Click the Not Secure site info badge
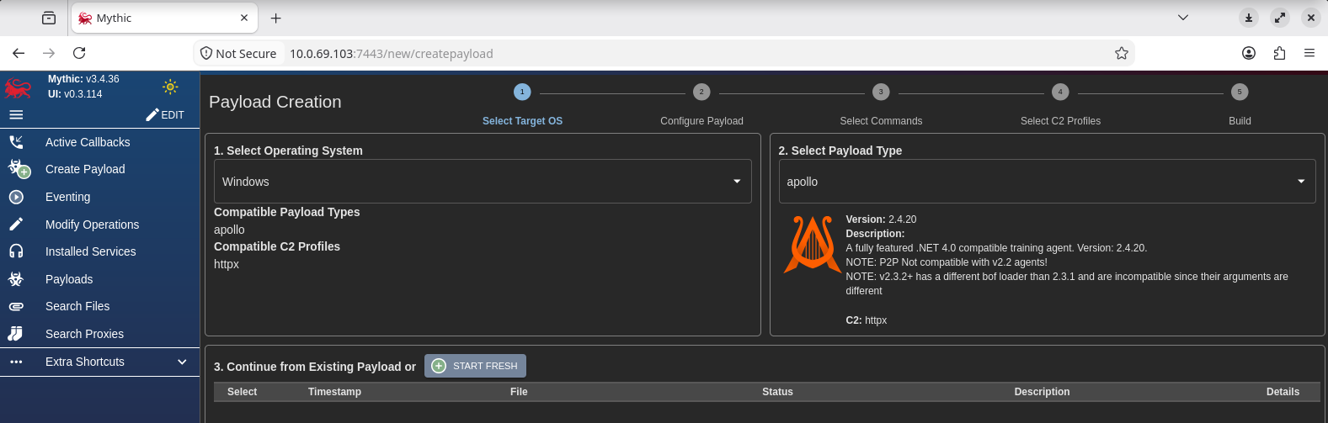 pyautogui.click(x=238, y=53)
